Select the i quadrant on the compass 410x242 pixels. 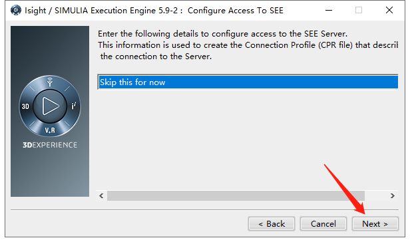(74, 106)
